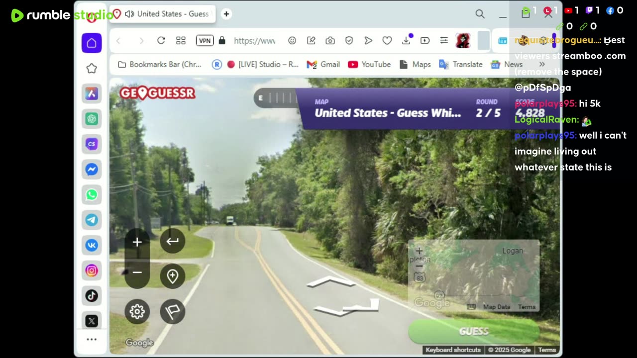
Task: Open TikTok in the sidebar
Action: tap(92, 296)
